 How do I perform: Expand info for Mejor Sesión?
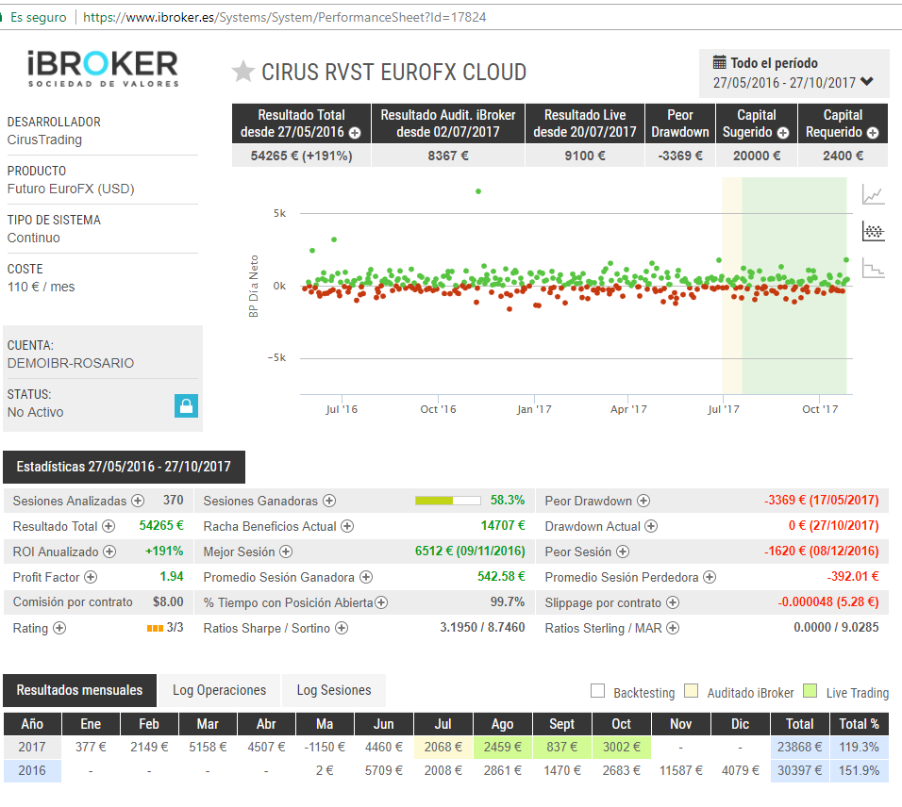[x=286, y=552]
